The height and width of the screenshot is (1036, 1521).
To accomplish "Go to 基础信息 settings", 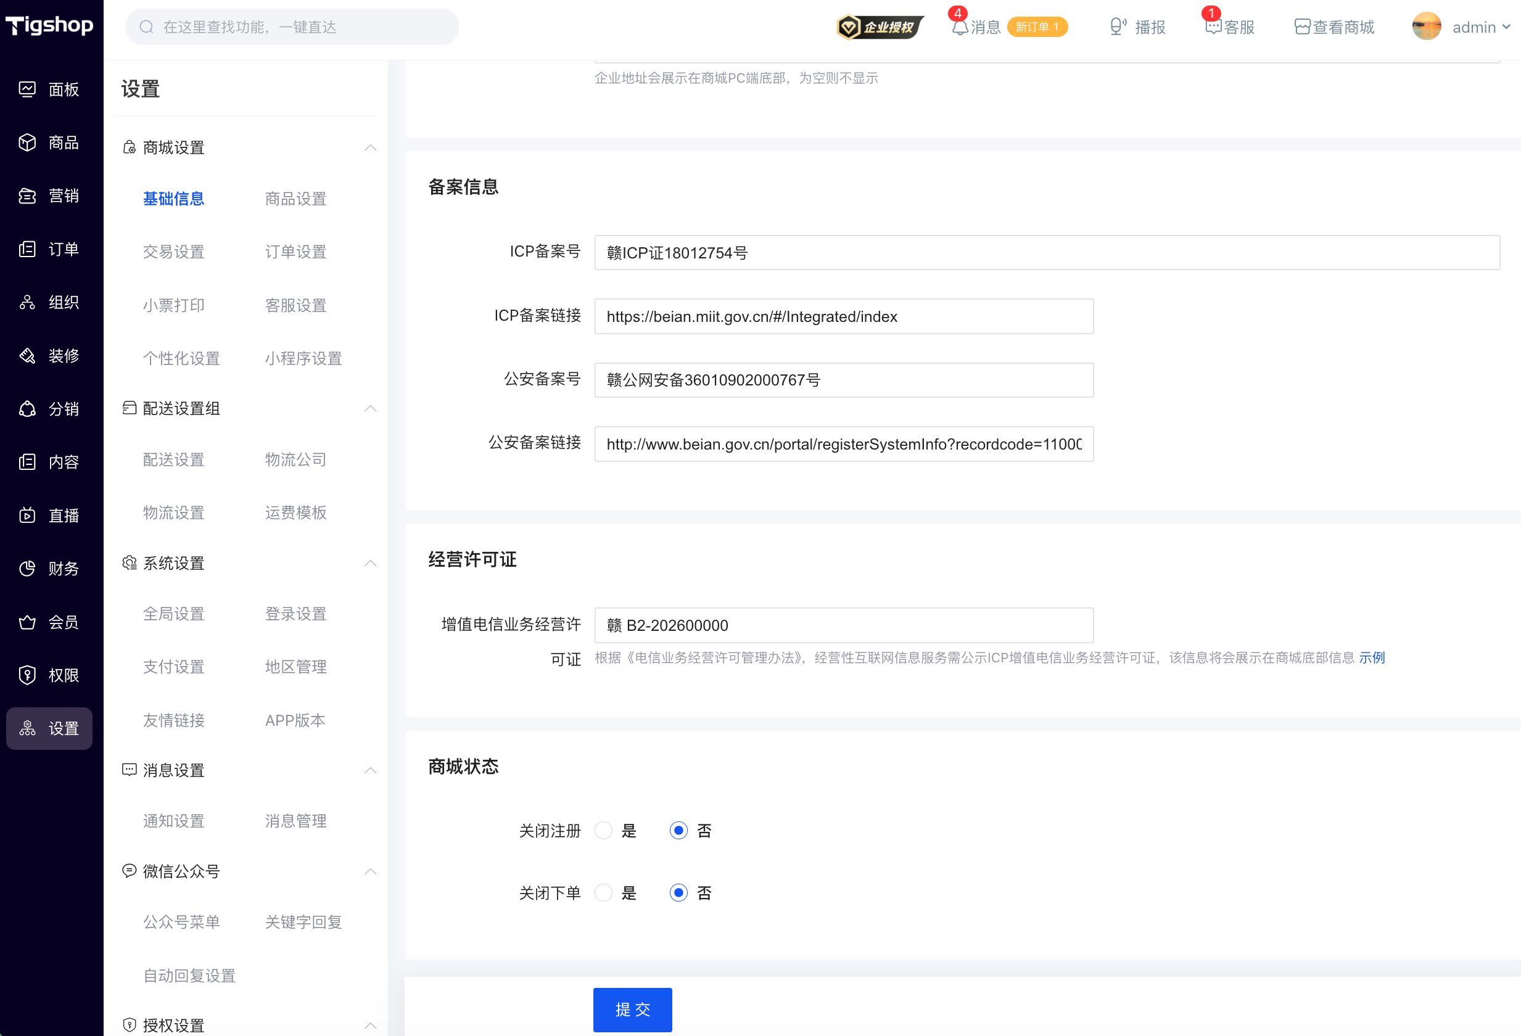I will tap(173, 199).
